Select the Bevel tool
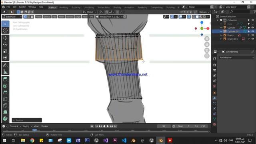This screenshot has height=144, width=256. 5,92
